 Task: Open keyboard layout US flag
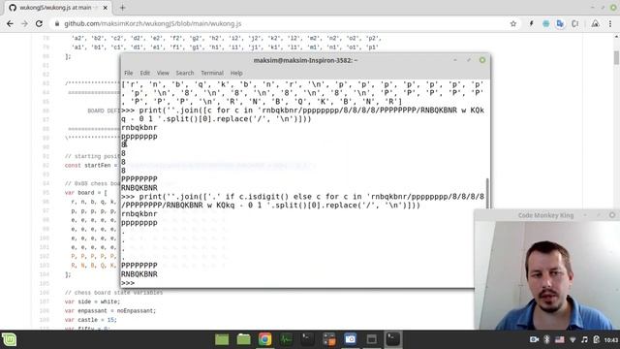tap(560, 339)
